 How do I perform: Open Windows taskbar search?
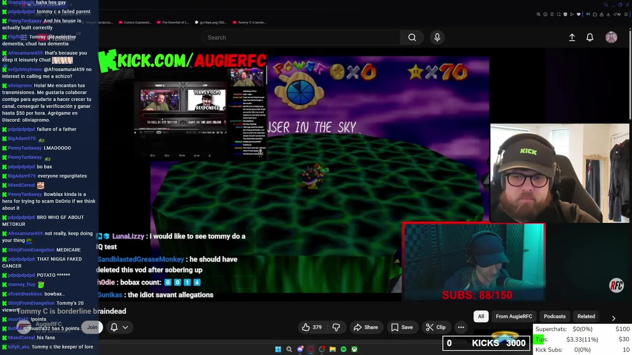pyautogui.click(x=289, y=350)
